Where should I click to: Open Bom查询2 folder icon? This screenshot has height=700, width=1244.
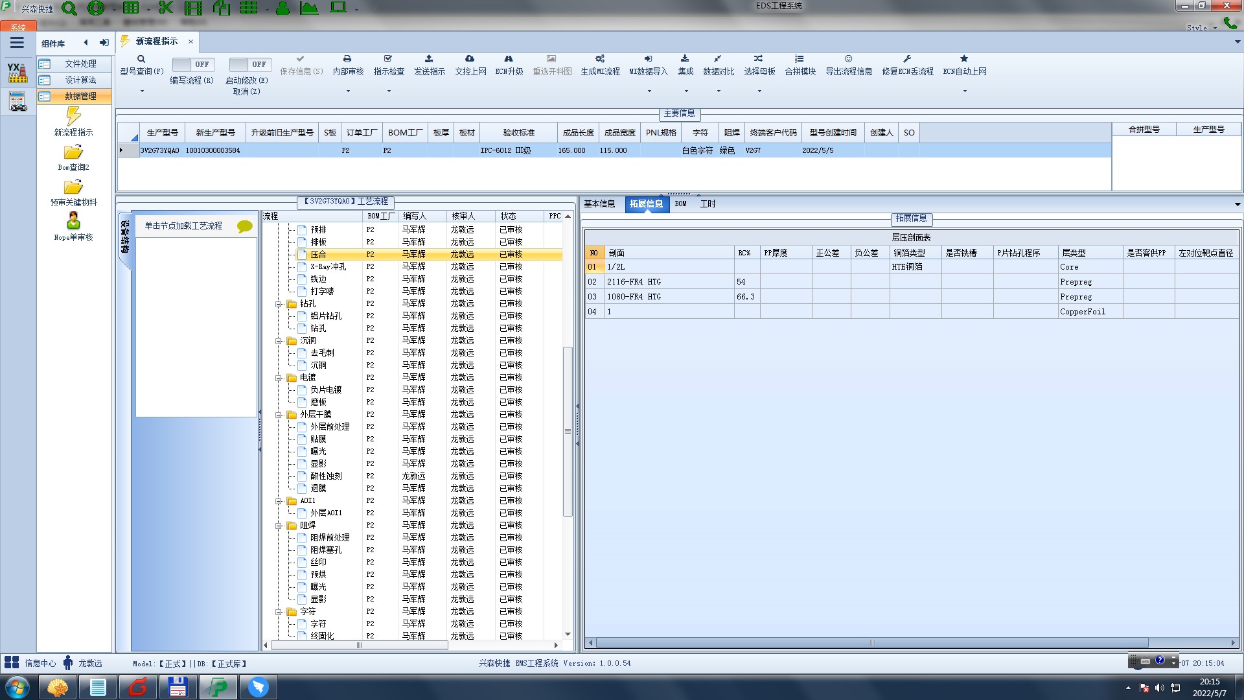[x=73, y=152]
